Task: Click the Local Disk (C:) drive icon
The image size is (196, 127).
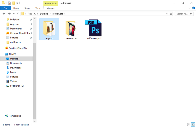Action: click(8, 86)
